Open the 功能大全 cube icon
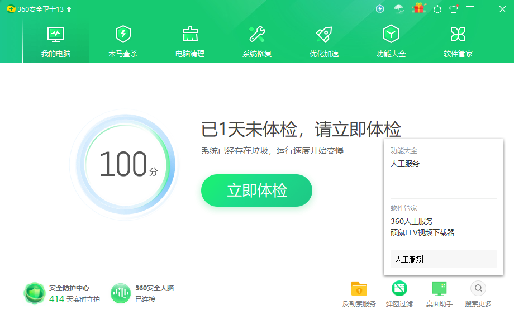The height and width of the screenshot is (324, 514). pyautogui.click(x=391, y=35)
